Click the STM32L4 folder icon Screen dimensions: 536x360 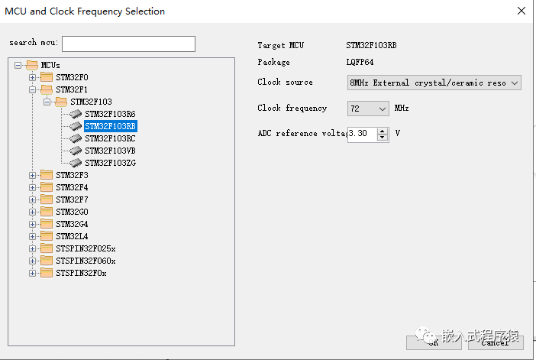pyautogui.click(x=47, y=236)
